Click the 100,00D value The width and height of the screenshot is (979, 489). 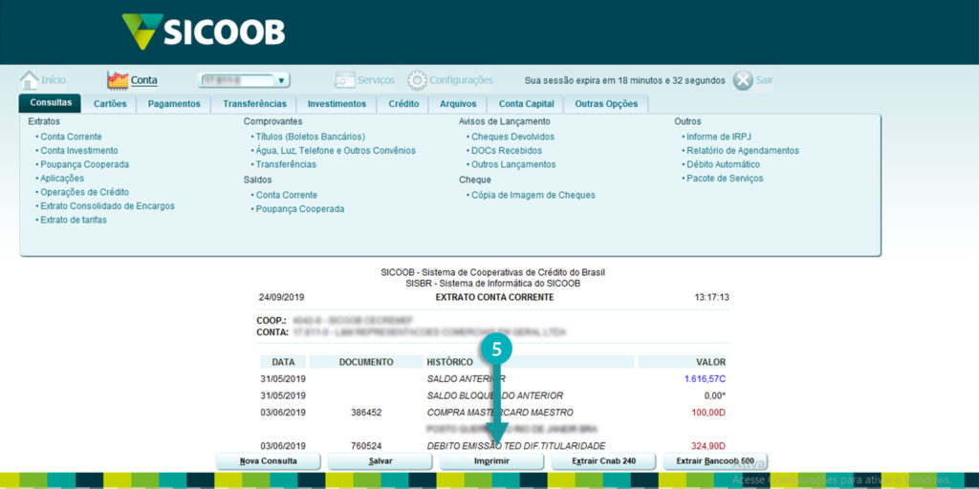tap(708, 413)
